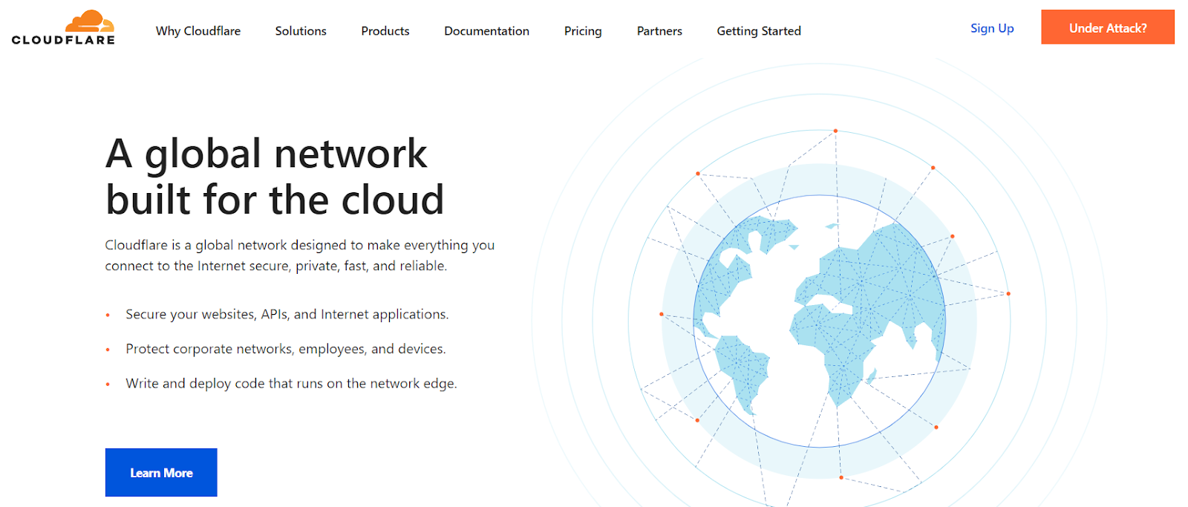Open the Products menu
The height and width of the screenshot is (507, 1188).
(x=385, y=31)
